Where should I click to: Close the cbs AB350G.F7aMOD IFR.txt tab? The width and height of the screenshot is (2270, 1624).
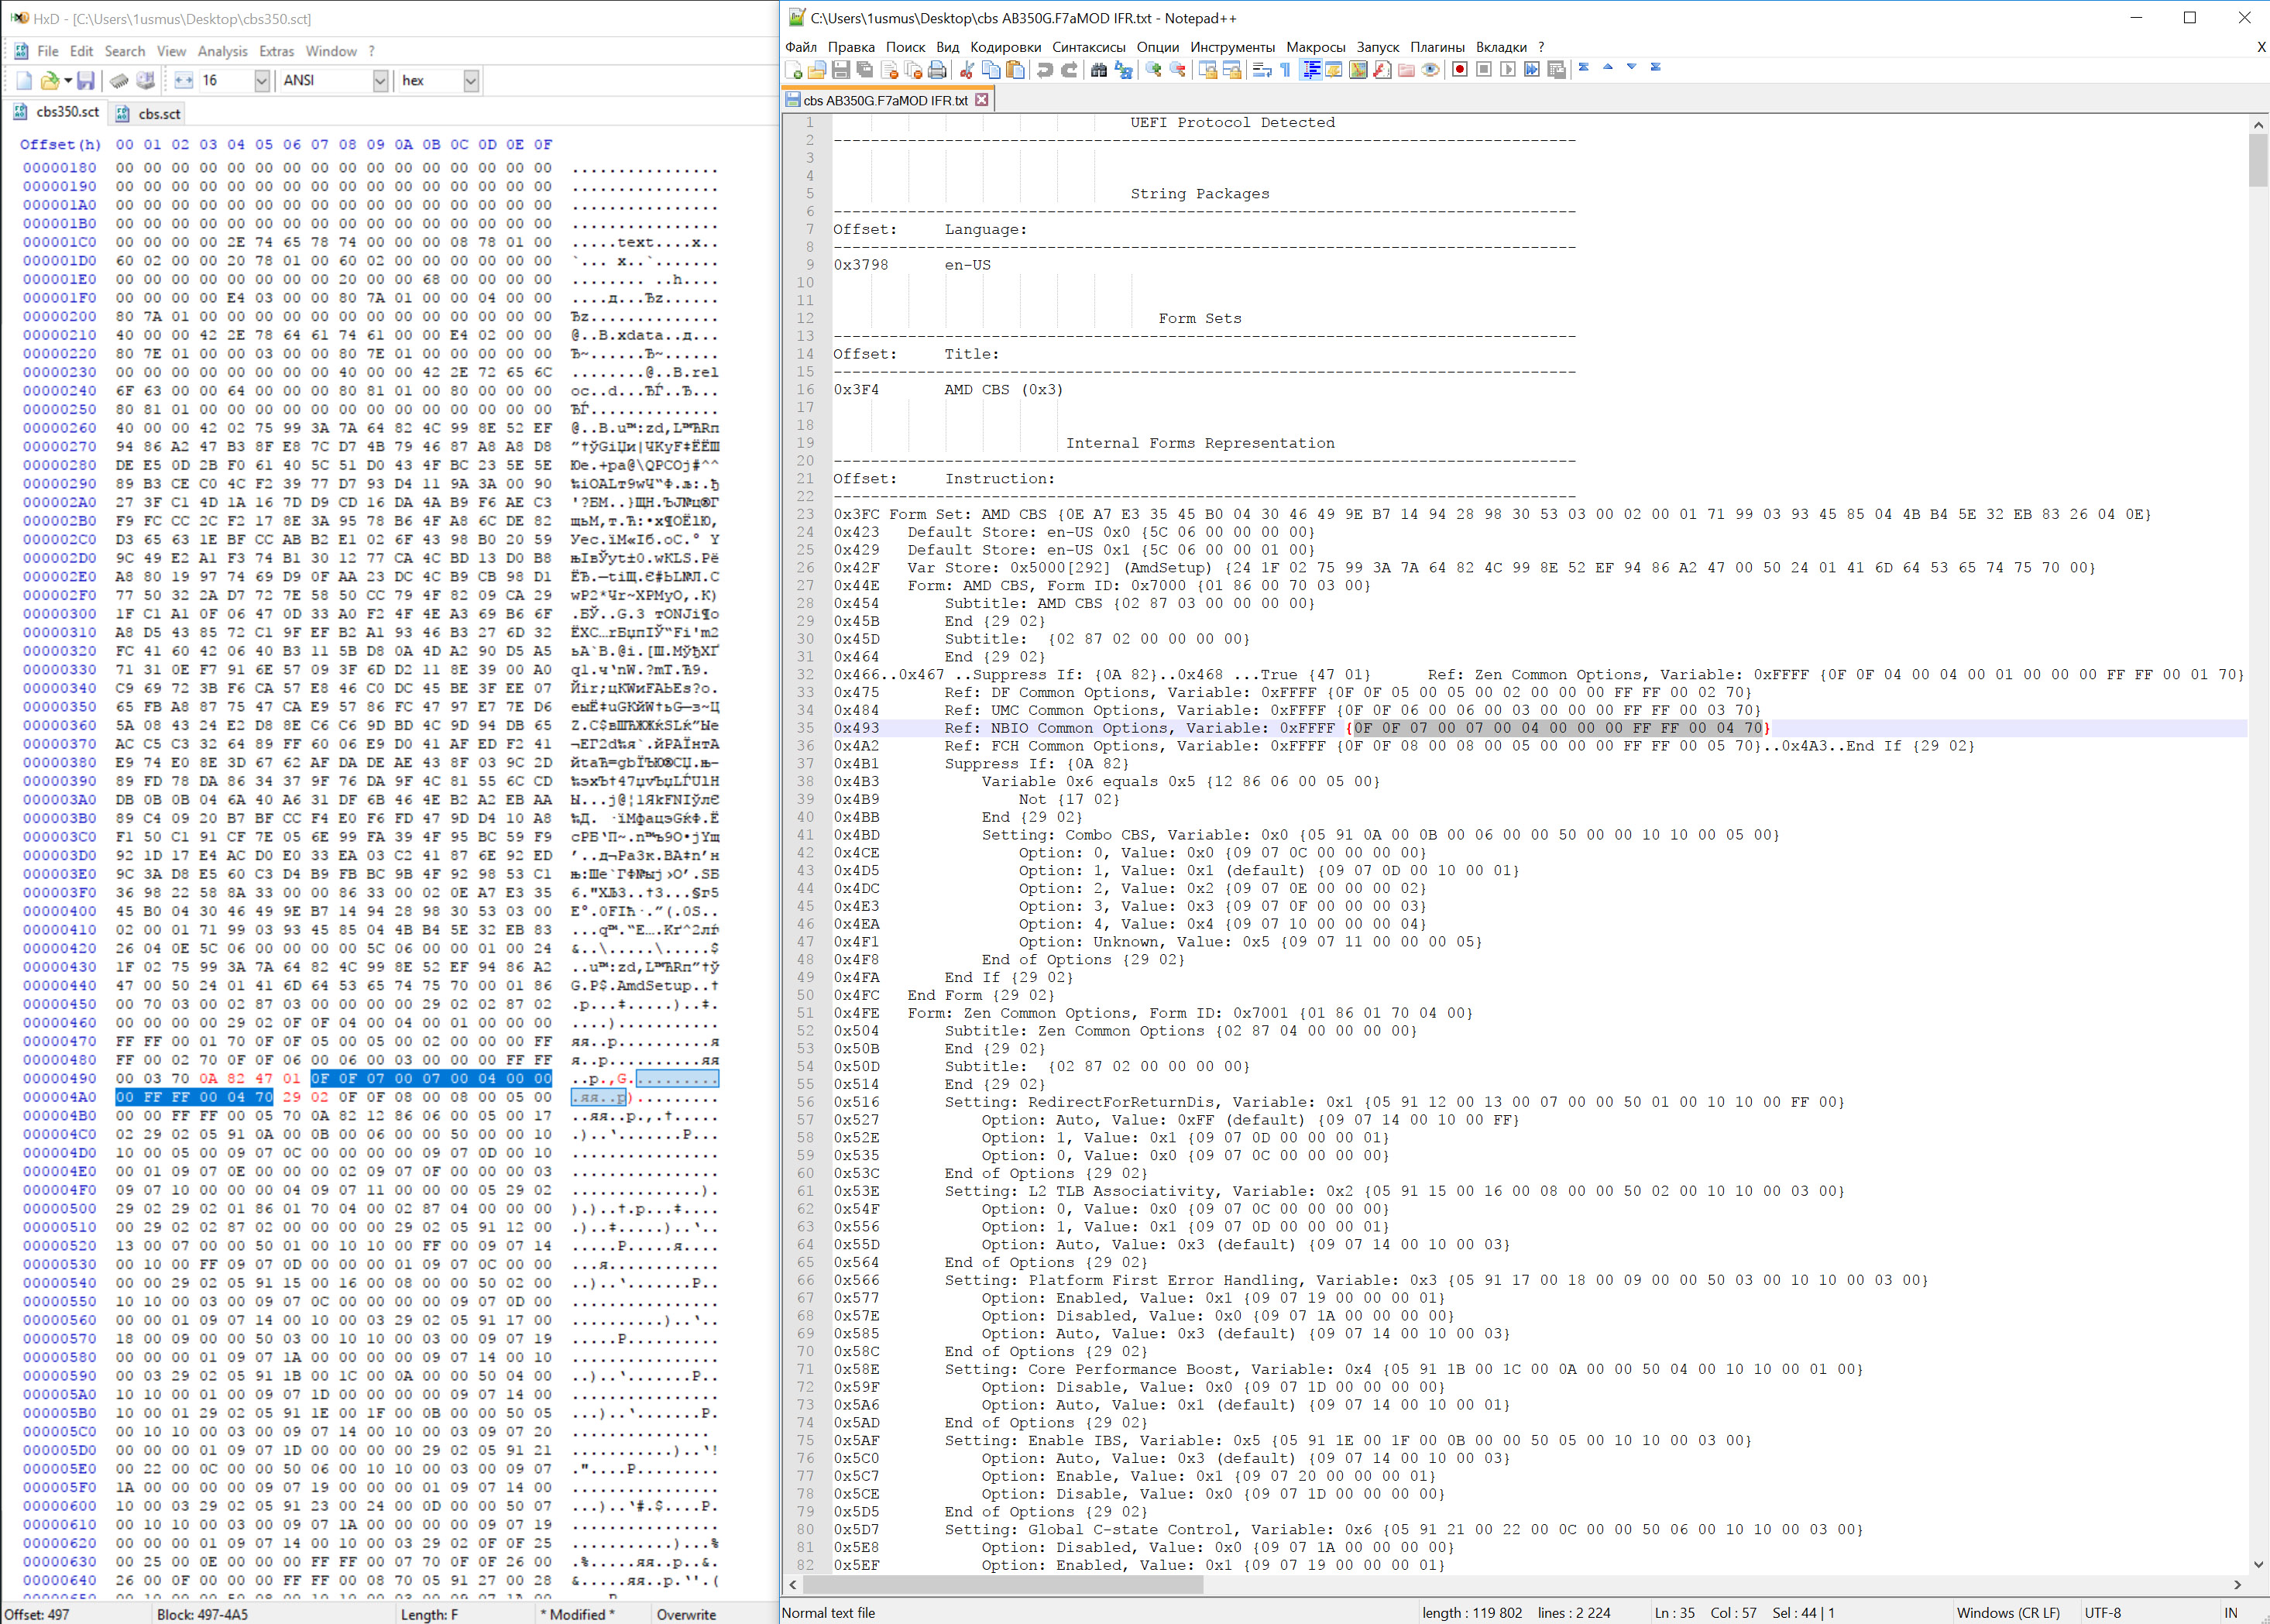tap(982, 100)
